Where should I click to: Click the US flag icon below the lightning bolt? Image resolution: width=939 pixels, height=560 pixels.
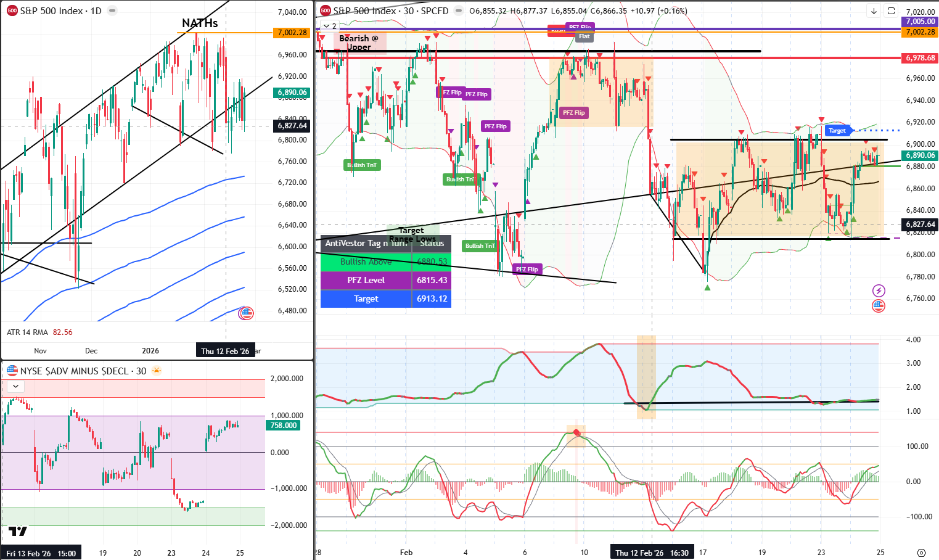(x=879, y=306)
